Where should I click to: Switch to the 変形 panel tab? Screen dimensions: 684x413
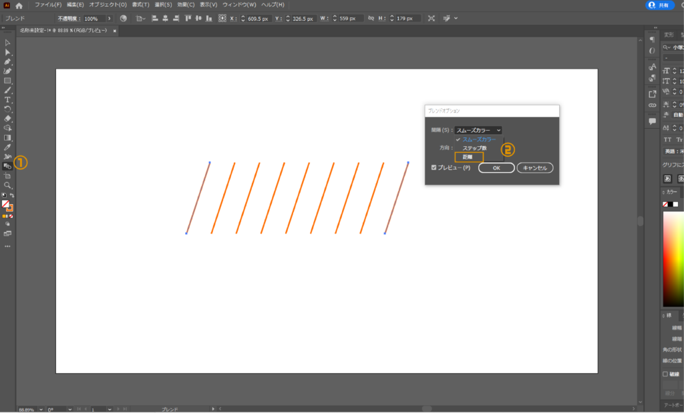click(x=669, y=35)
